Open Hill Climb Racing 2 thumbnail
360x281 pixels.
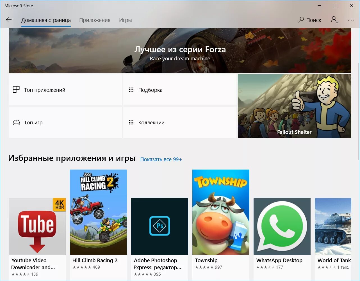[x=98, y=212]
